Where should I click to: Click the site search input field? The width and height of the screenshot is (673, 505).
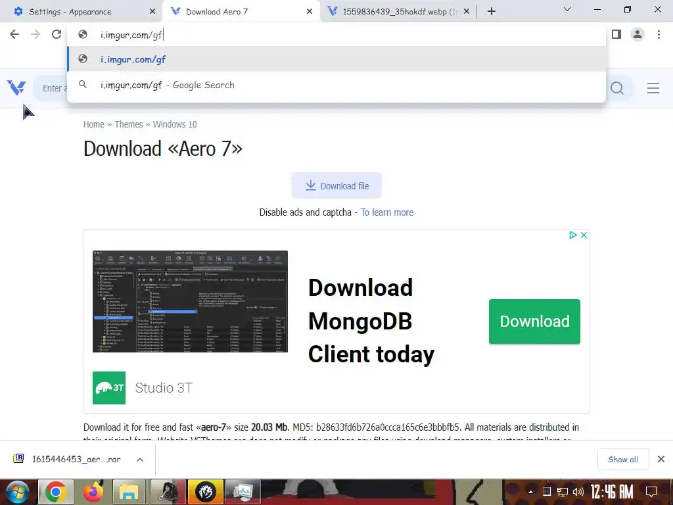coord(51,88)
